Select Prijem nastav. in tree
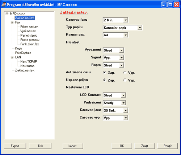The width and height of the screenshot is (181, 155). click(x=29, y=27)
